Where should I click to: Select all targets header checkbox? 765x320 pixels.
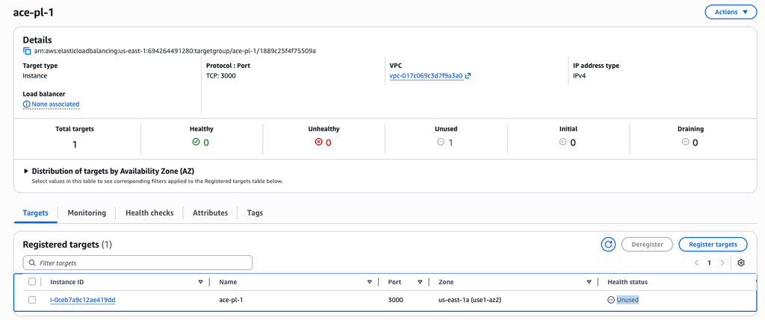[x=32, y=282]
